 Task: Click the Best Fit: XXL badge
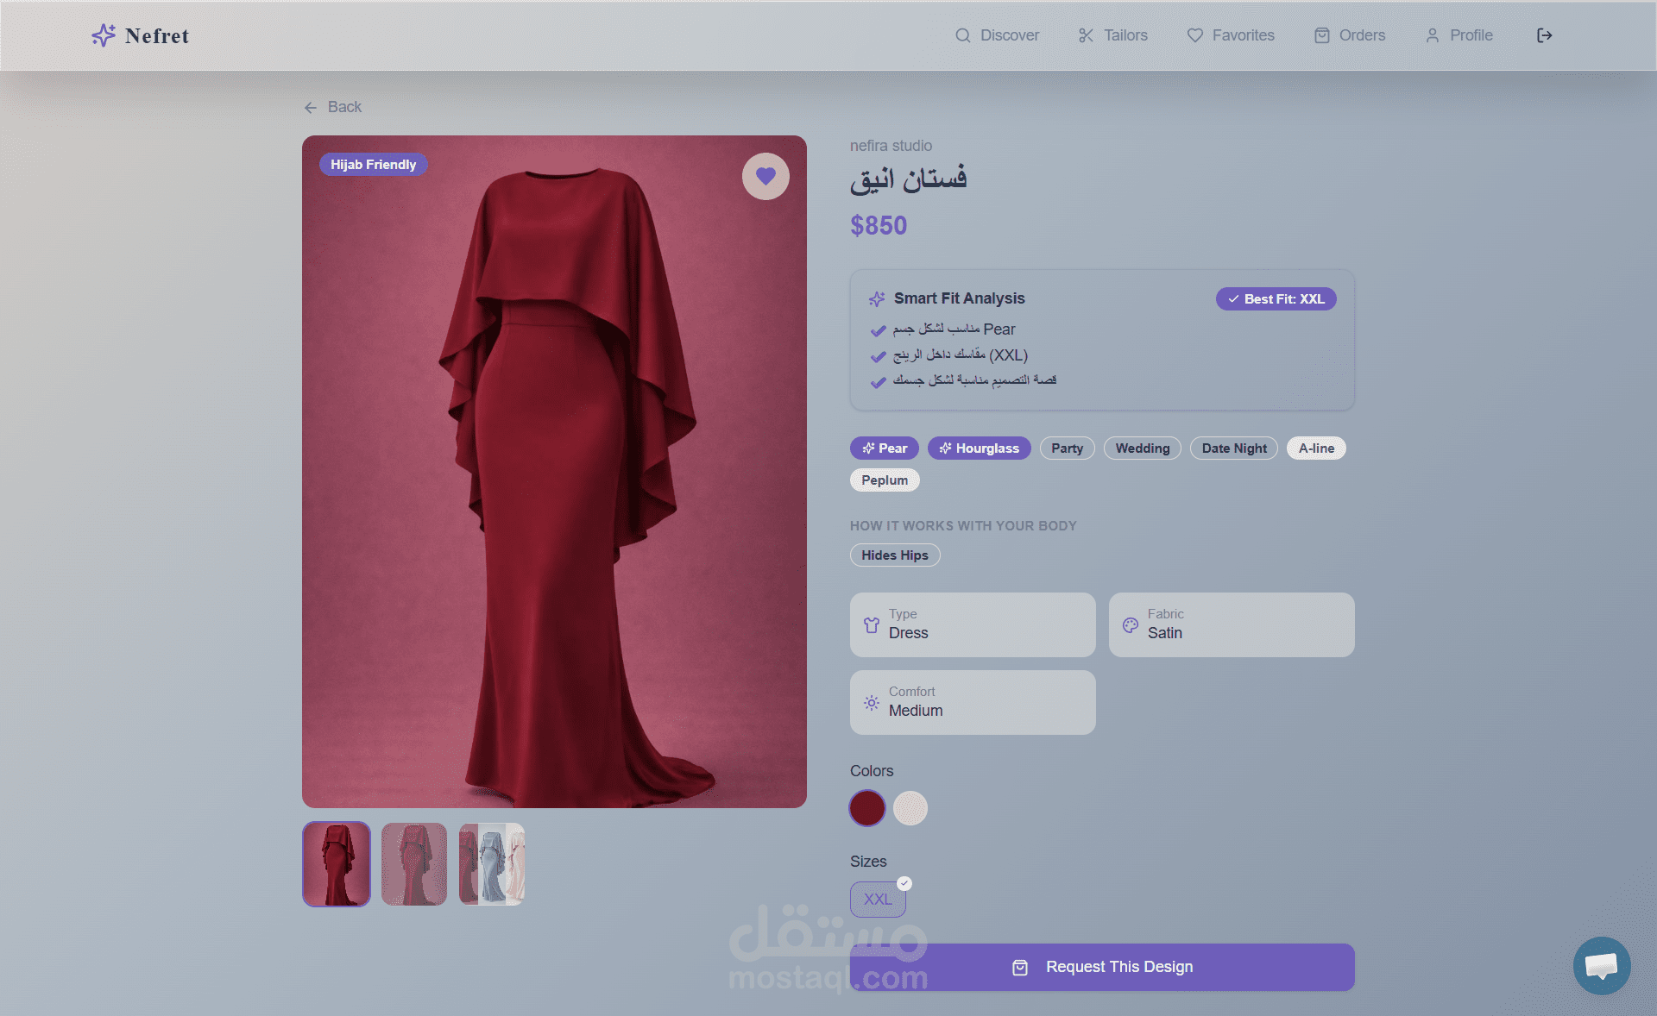click(x=1276, y=298)
